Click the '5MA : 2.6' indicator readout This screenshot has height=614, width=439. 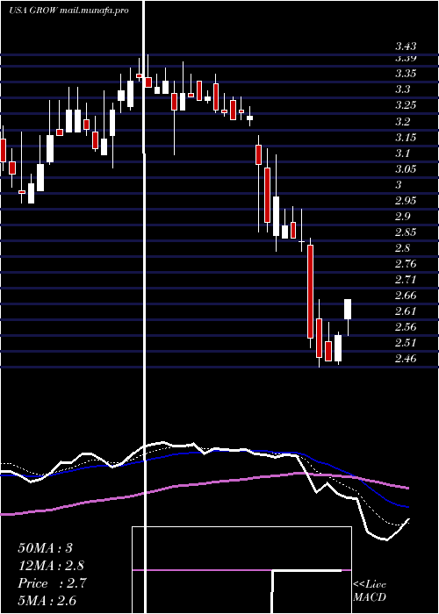(x=47, y=600)
